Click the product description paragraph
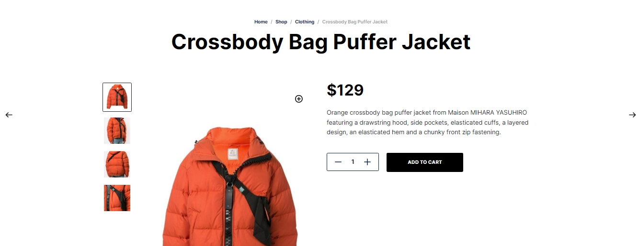639x246 pixels. (x=428, y=122)
